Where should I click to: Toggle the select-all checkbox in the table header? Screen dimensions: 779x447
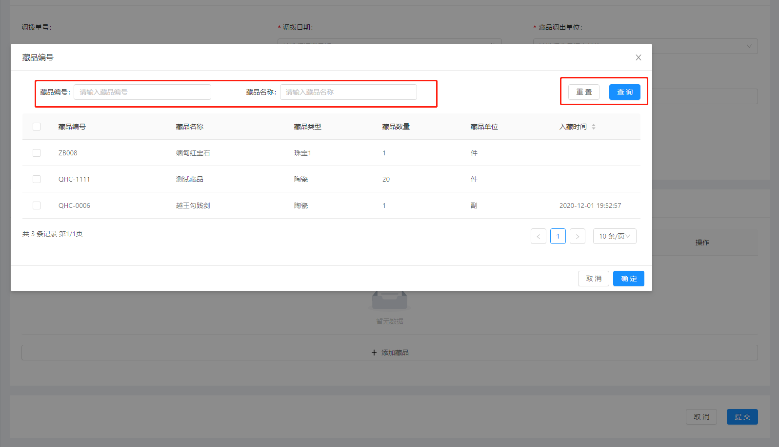pyautogui.click(x=37, y=127)
